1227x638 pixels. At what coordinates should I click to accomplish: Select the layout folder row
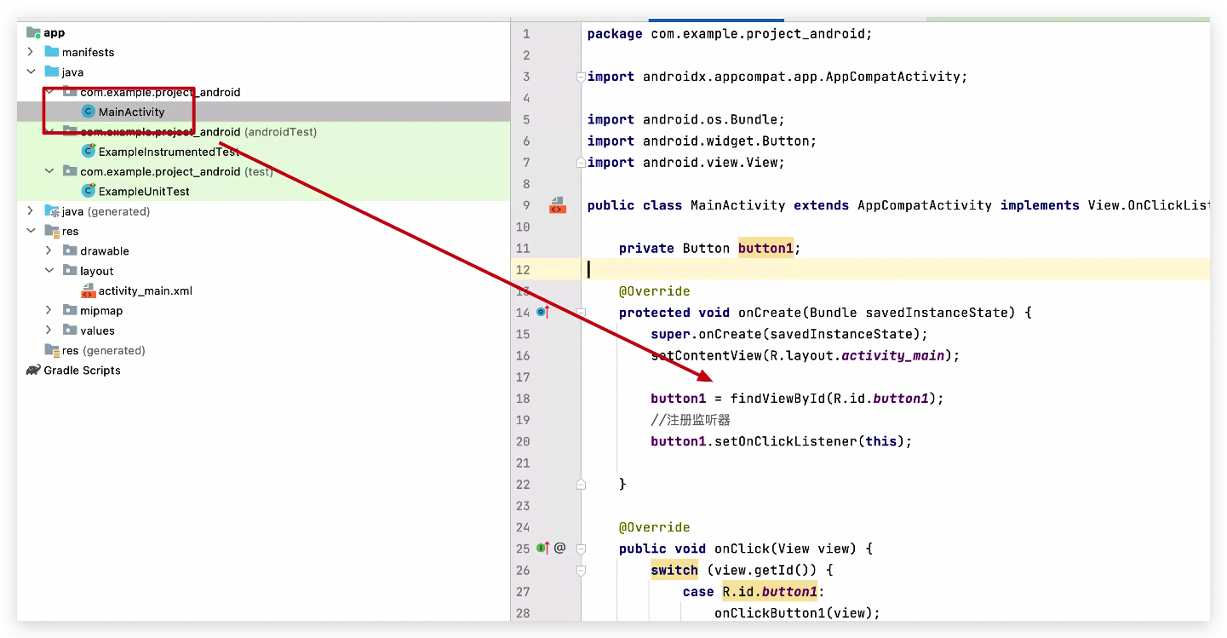[264, 271]
